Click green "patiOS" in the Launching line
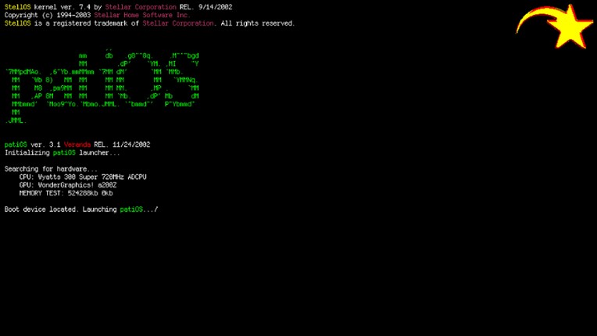 coord(131,209)
